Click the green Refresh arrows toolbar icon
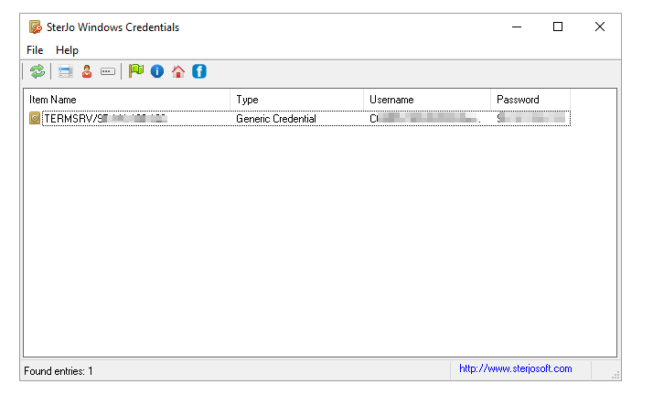The width and height of the screenshot is (653, 405). coord(37,71)
